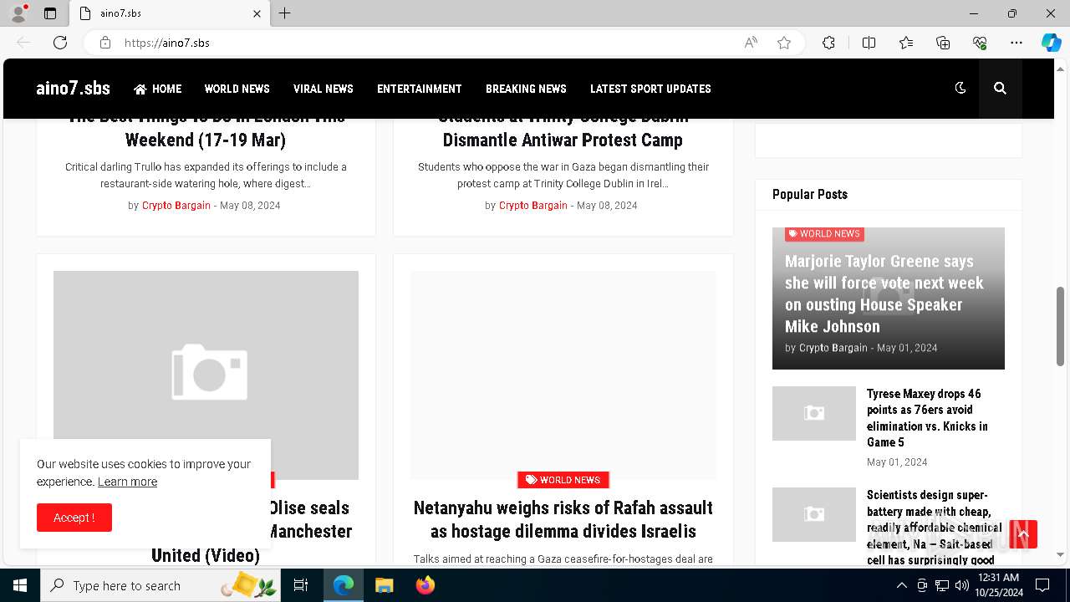The height and width of the screenshot is (602, 1070).
Task: Close the aino7.sbs tab
Action: point(257,13)
